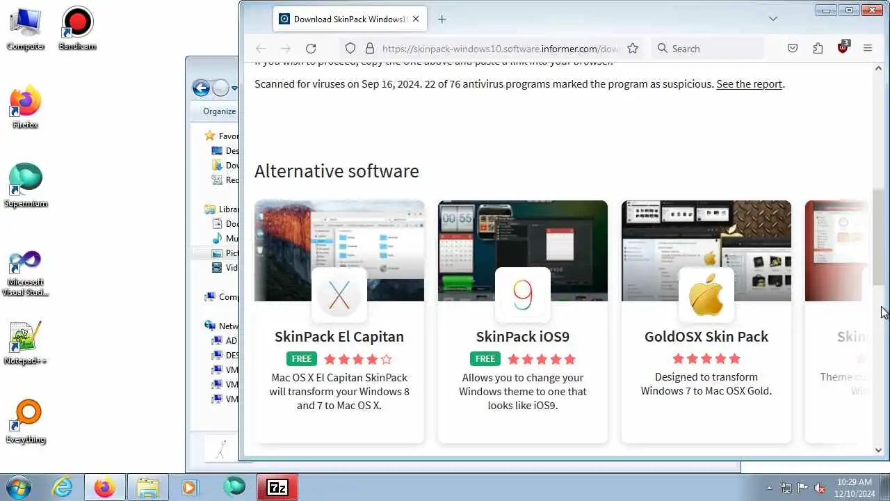The width and height of the screenshot is (890, 501).
Task: Save the page to Pocket
Action: 793,49
